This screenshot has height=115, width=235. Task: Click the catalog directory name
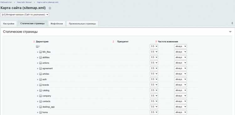coord(46,91)
